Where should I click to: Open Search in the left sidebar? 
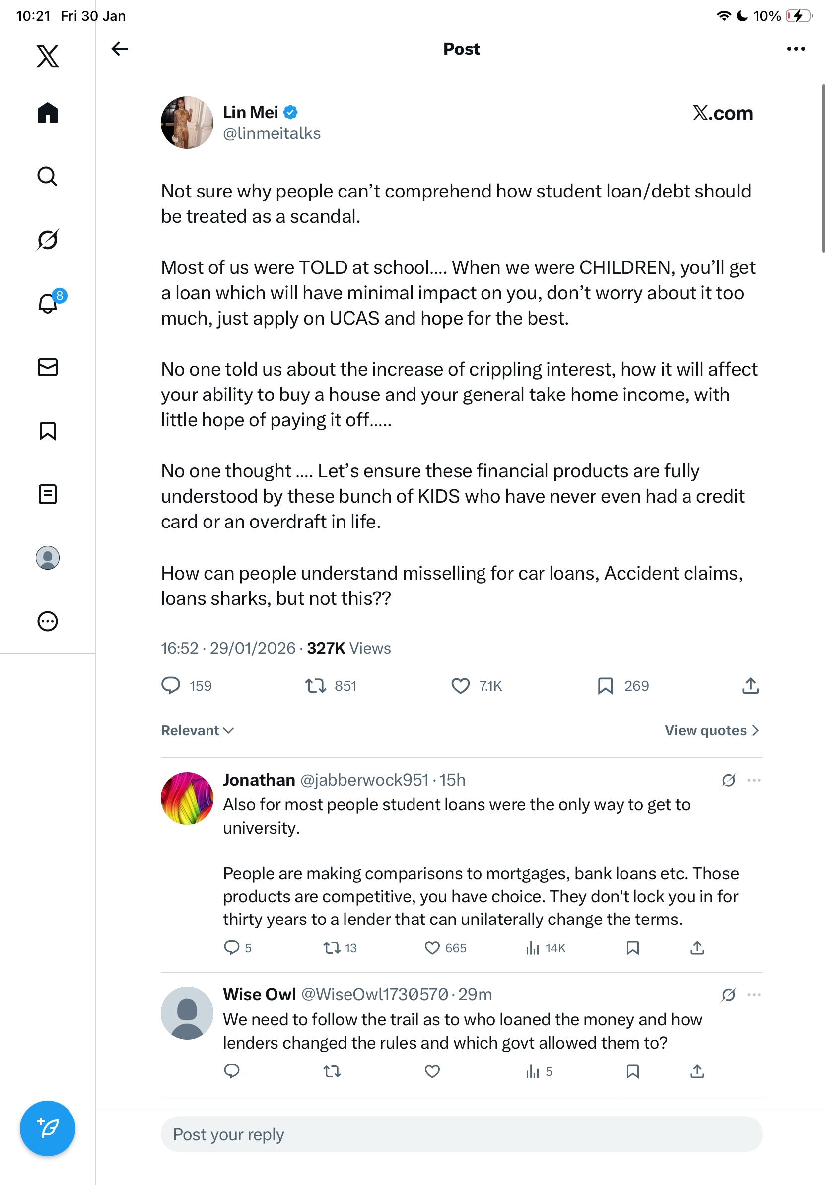point(48,176)
